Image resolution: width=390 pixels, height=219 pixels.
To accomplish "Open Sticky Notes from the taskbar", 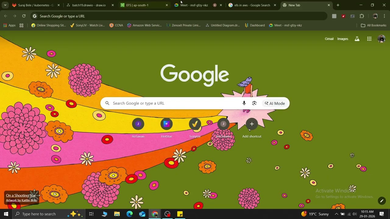I will pyautogui.click(x=180, y=214).
